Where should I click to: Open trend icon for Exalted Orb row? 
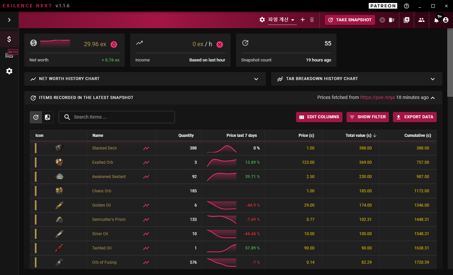(x=146, y=162)
